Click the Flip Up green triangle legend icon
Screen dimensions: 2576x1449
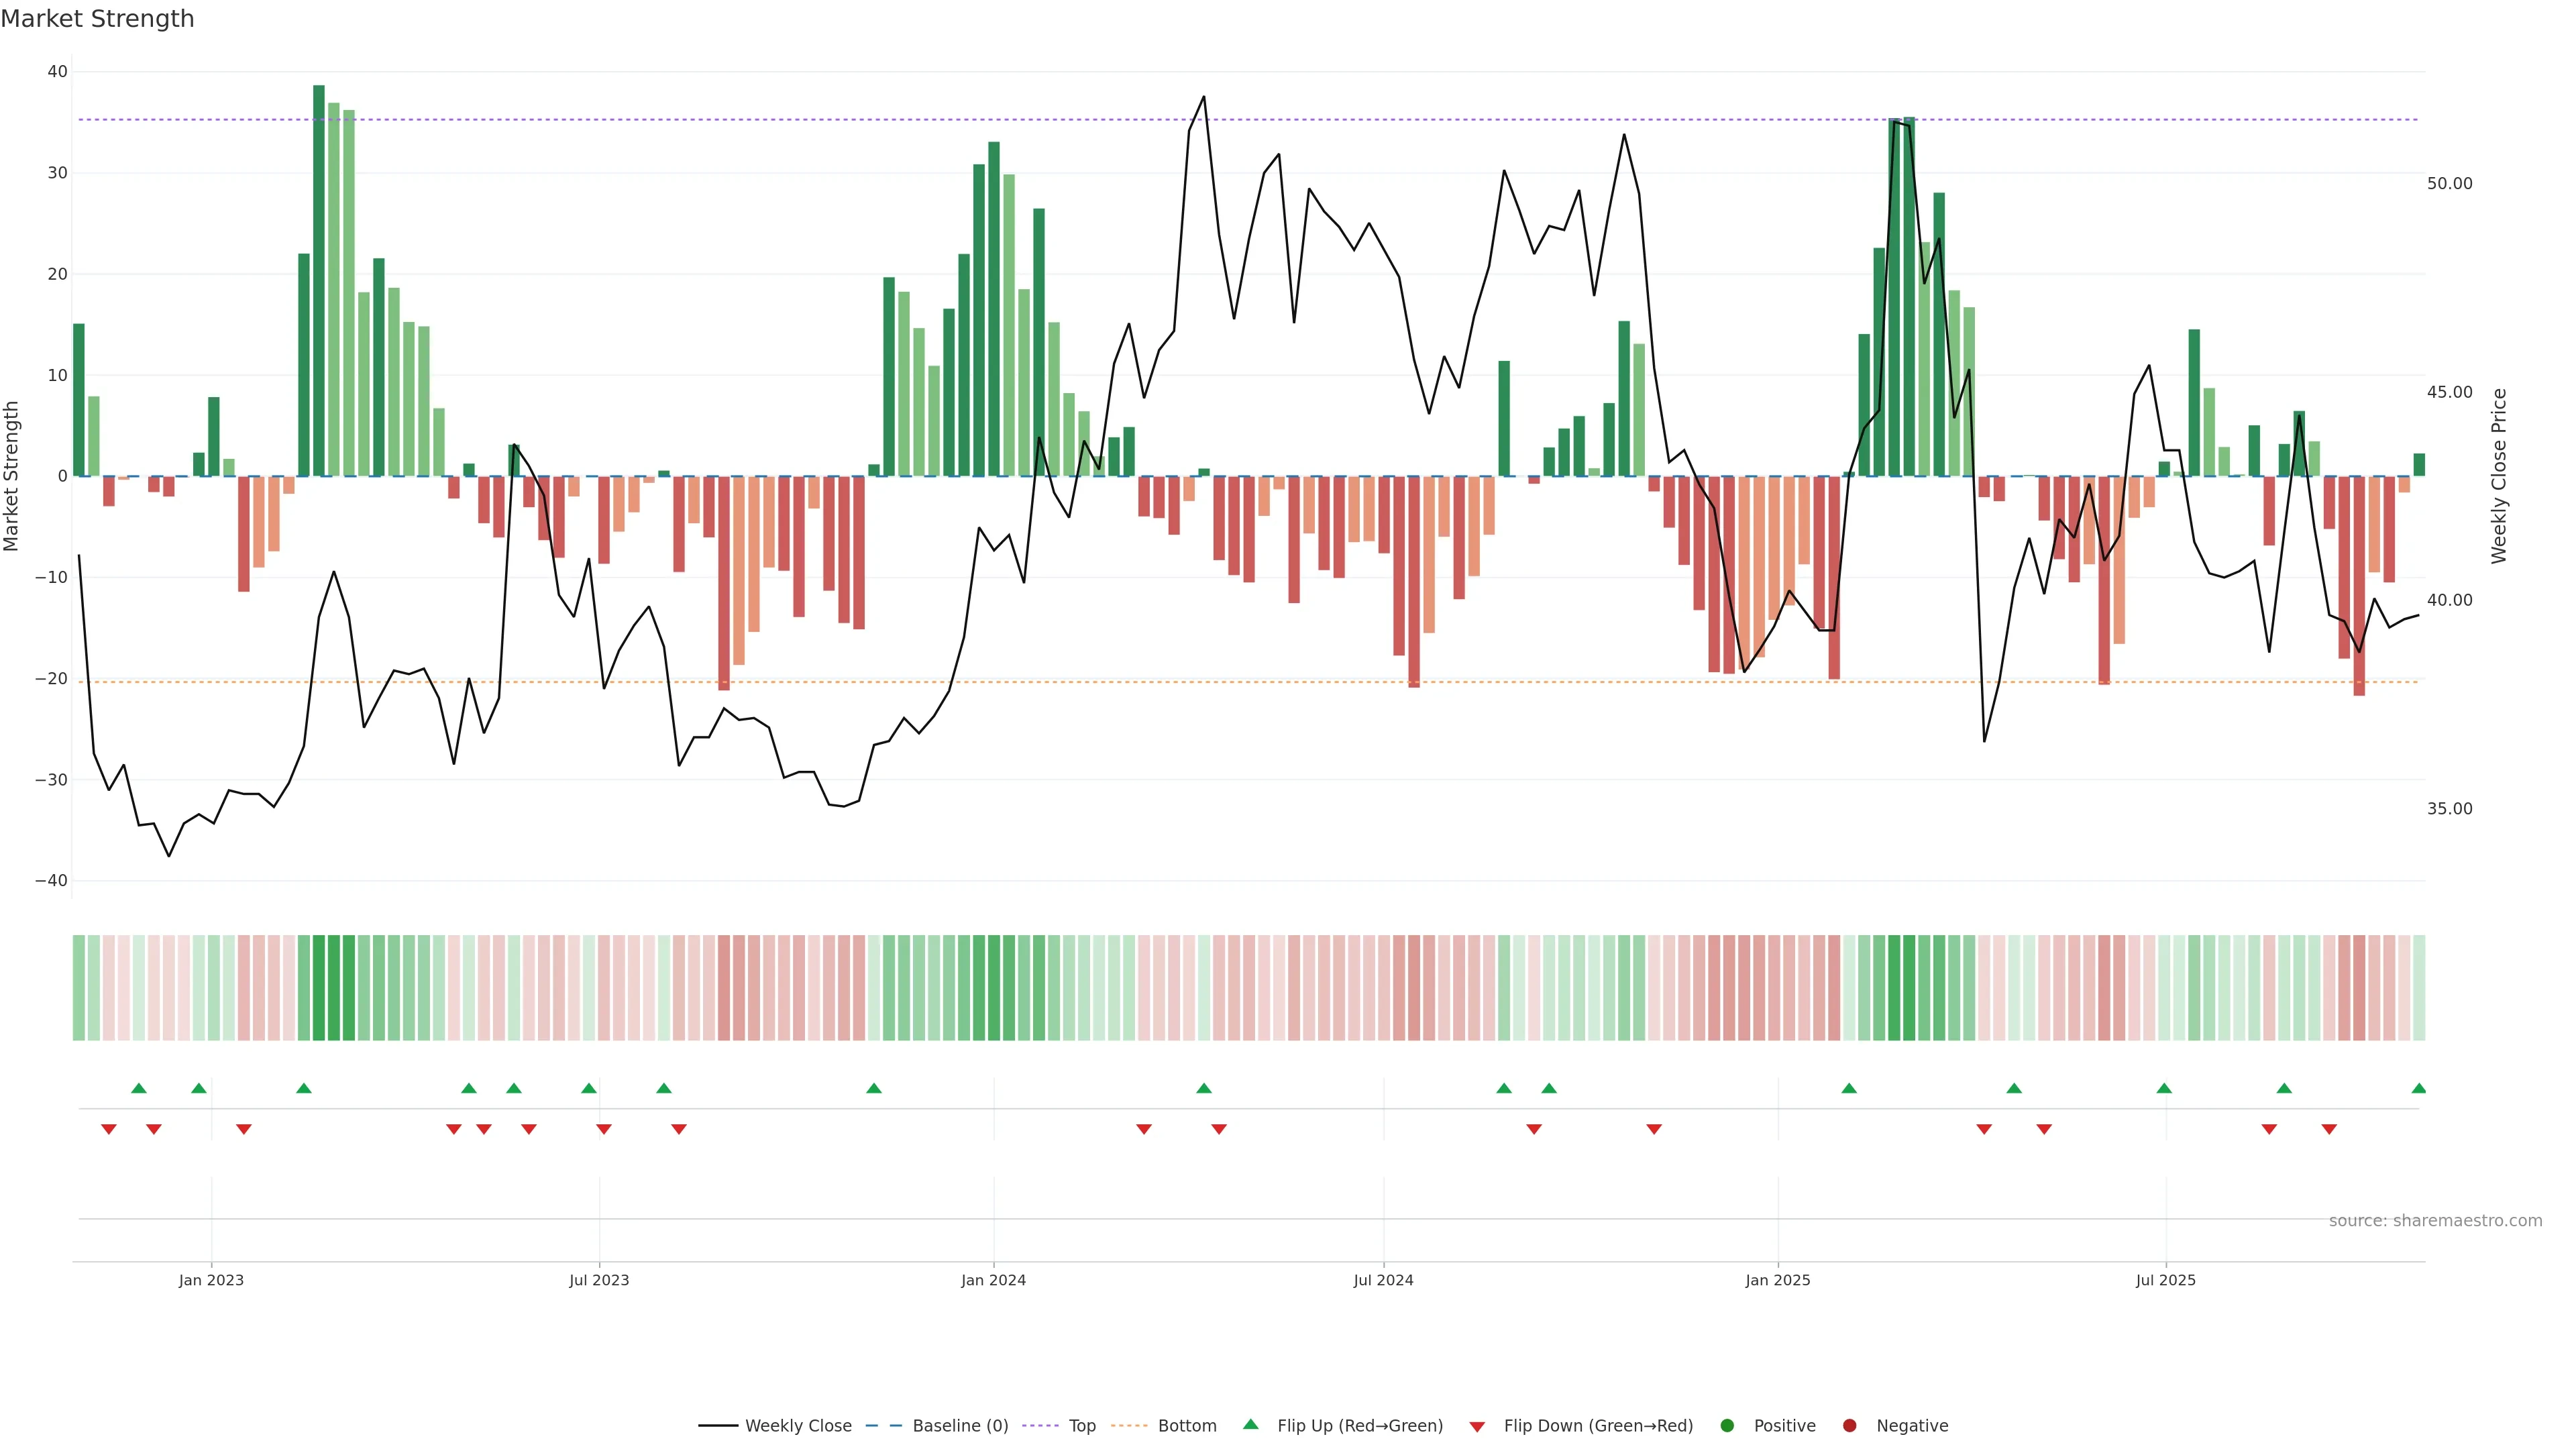[x=1250, y=1424]
